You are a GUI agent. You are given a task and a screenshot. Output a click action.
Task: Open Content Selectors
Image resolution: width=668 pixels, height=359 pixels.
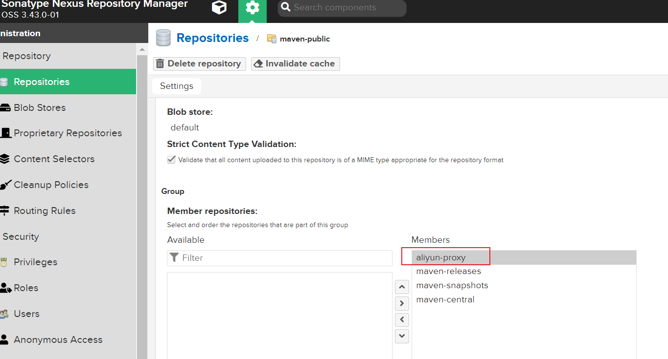(x=54, y=159)
